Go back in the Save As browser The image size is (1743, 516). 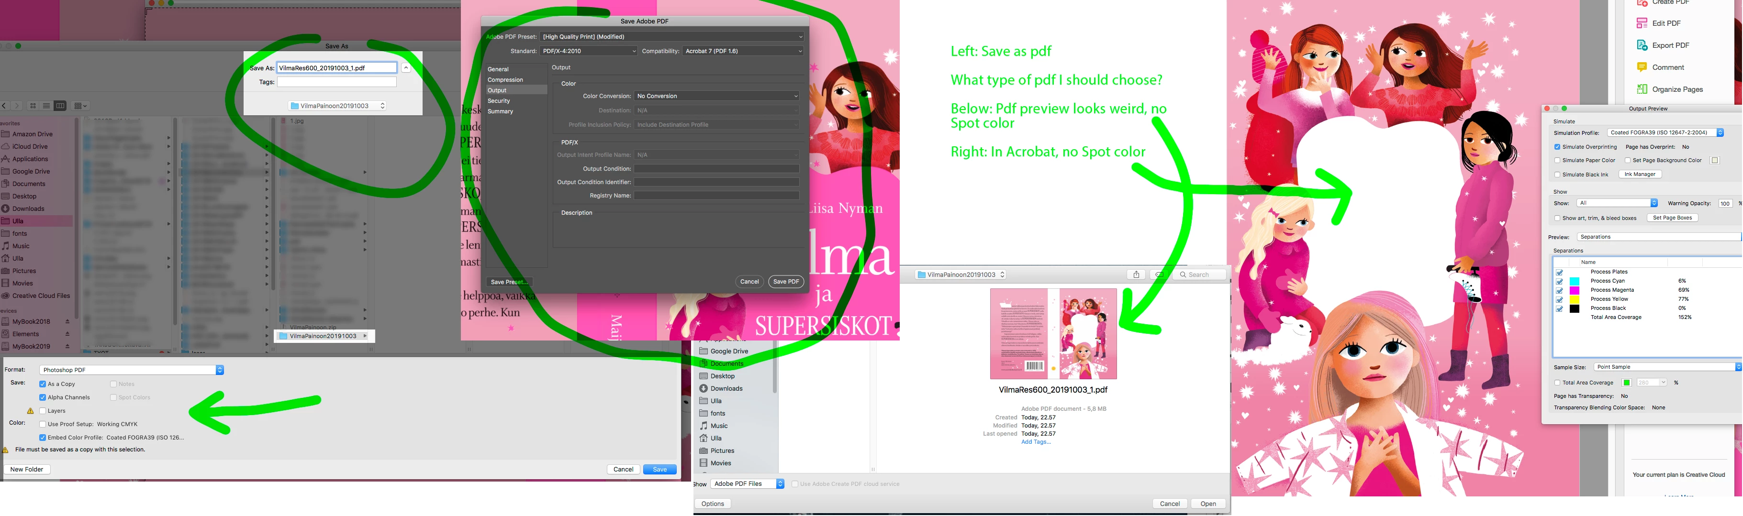[x=5, y=106]
